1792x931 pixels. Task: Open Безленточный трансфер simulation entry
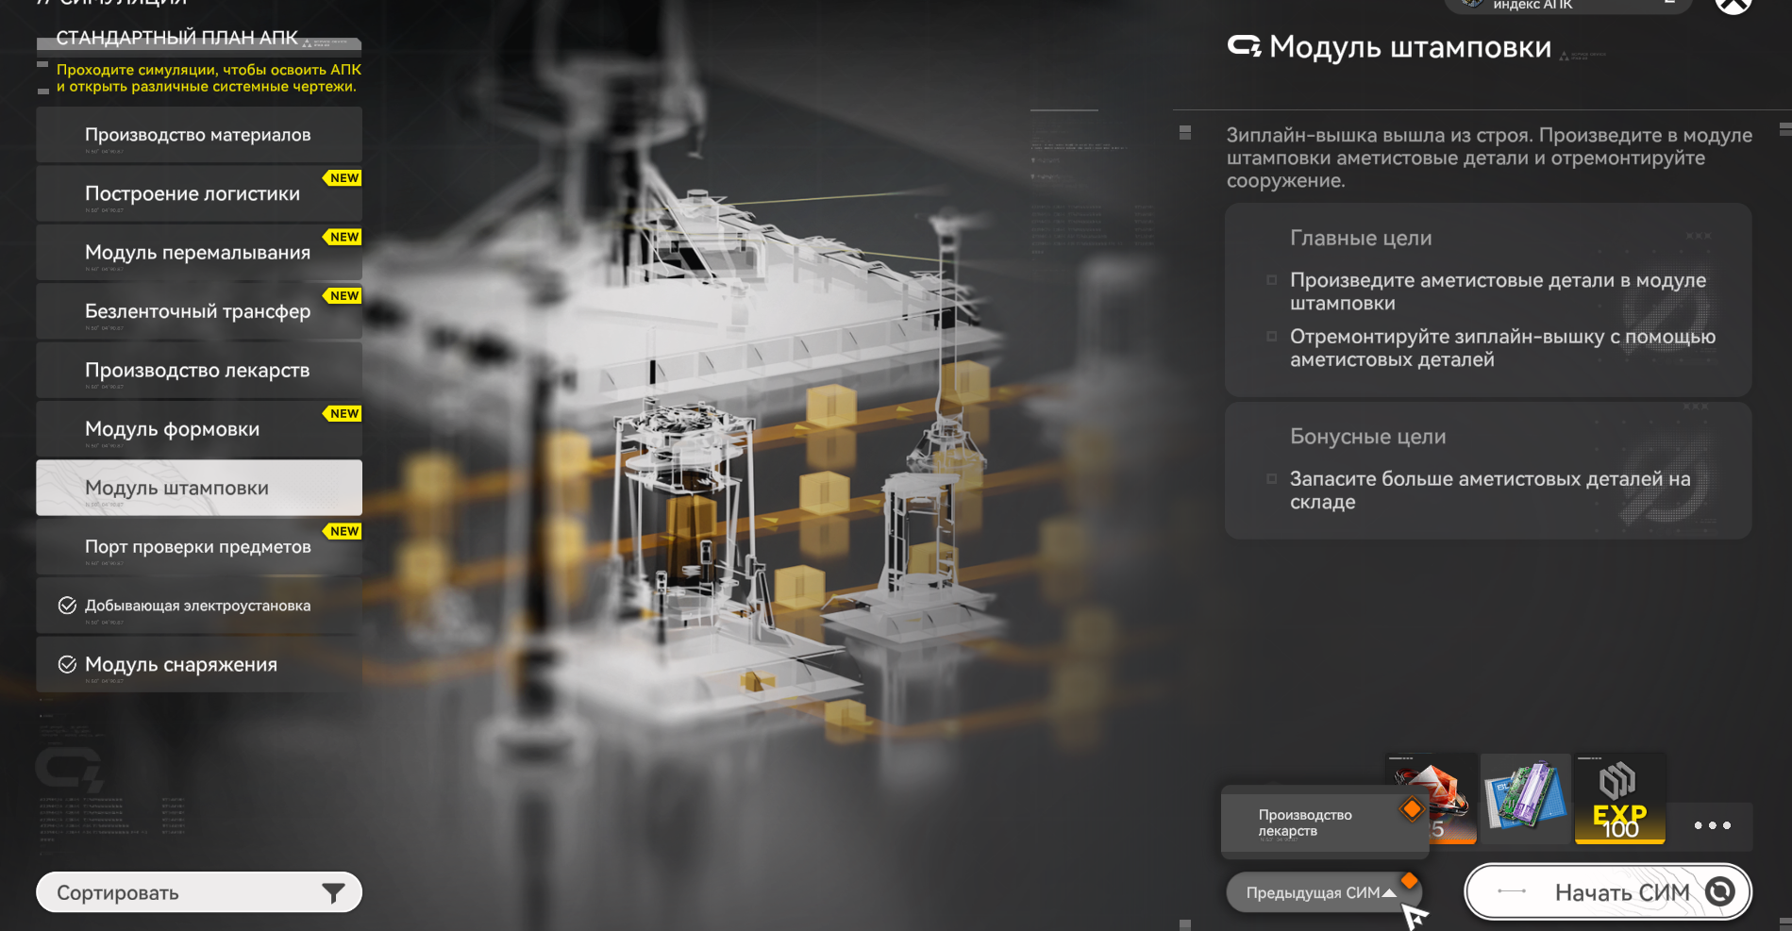pos(198,312)
